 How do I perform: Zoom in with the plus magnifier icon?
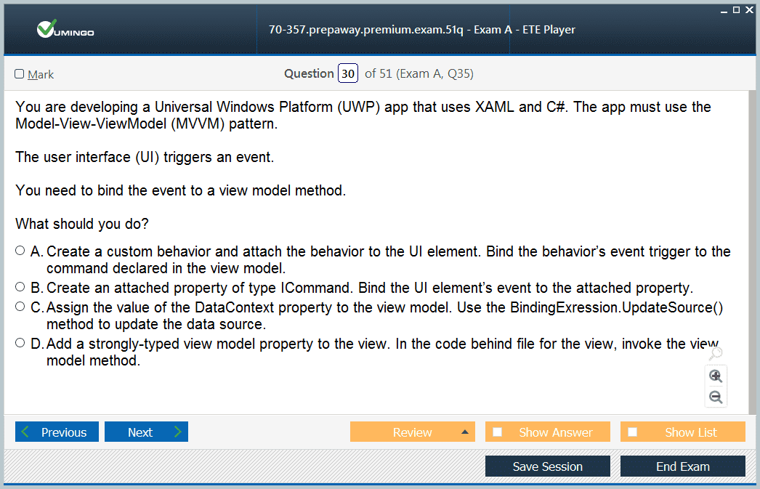[716, 376]
